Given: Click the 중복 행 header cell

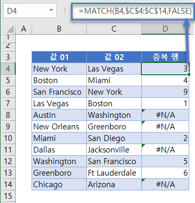Looking at the screenshot, I should pyautogui.click(x=165, y=57).
